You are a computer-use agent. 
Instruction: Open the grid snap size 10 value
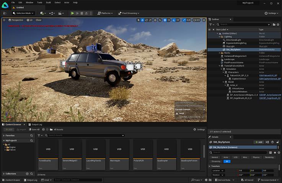(169, 20)
